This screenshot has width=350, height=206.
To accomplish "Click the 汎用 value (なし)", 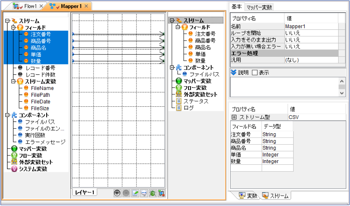I will 312,60.
